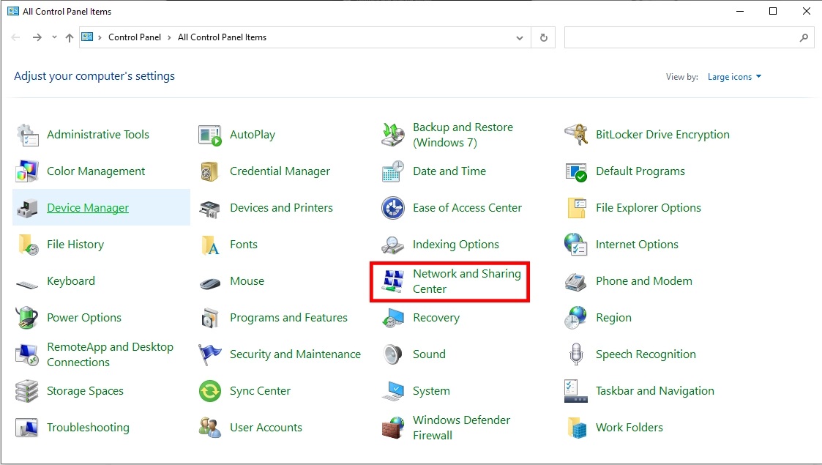
Task: Open the BitLocker Drive Encryption icon
Action: pyautogui.click(x=576, y=135)
